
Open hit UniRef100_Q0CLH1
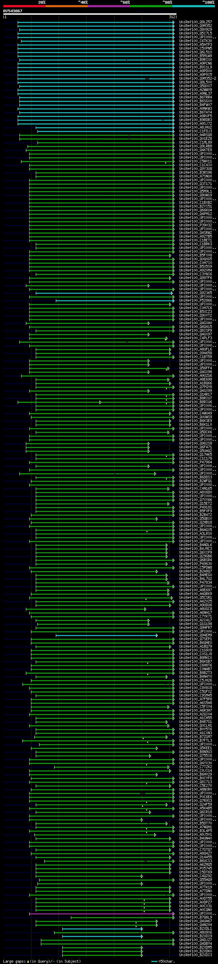[x=196, y=726]
